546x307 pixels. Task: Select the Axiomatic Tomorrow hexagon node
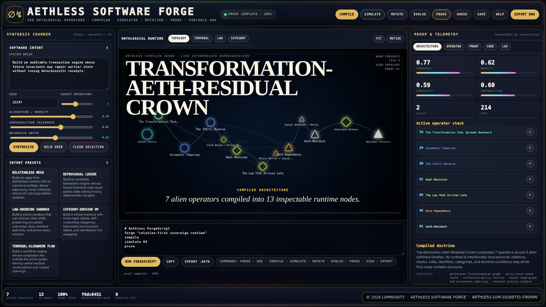[x=185, y=148]
